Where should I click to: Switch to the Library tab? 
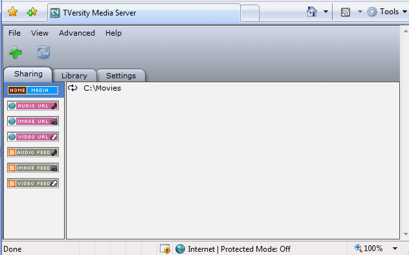coord(74,76)
